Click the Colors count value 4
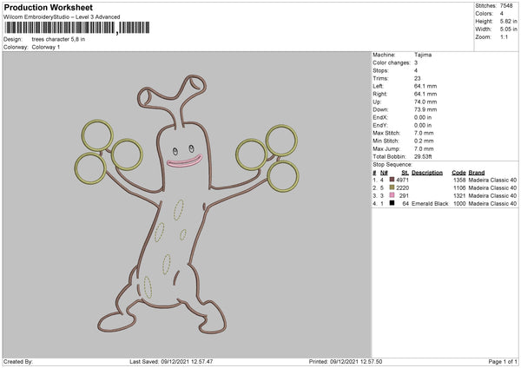The width and height of the screenshot is (521, 368). pos(502,14)
